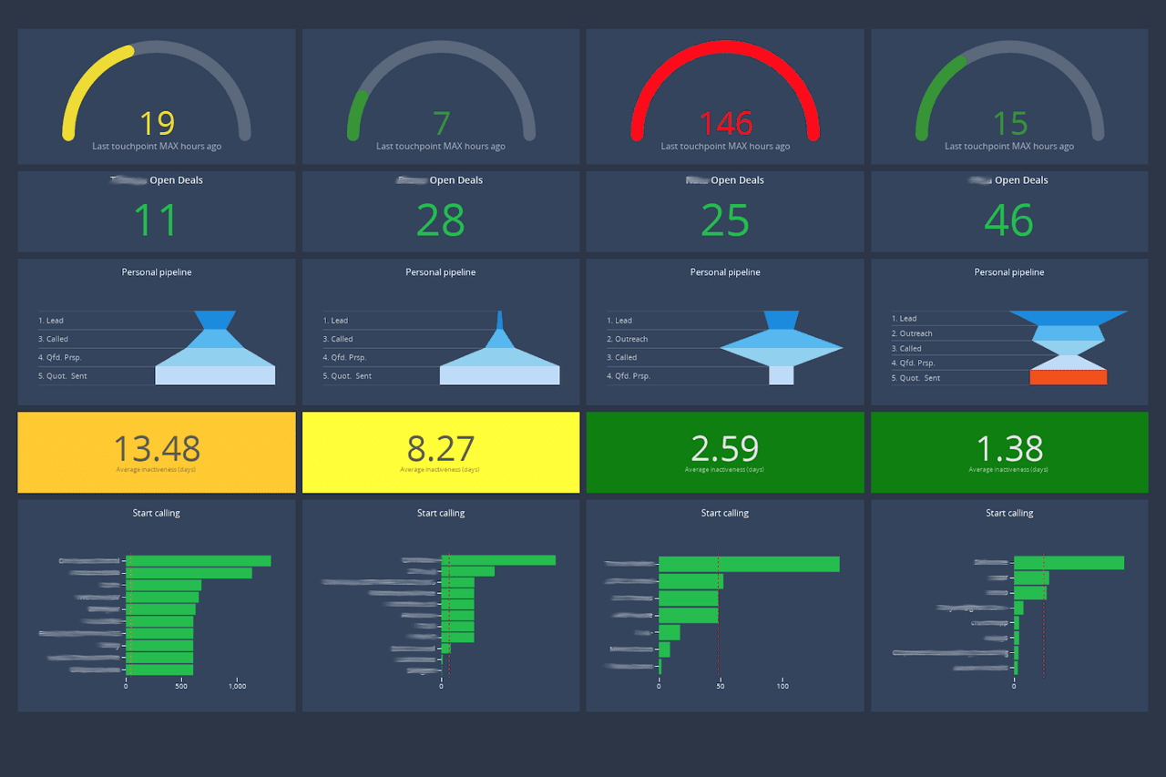Click the wide Outreach segment in third funnel
The image size is (1166, 777).
pyautogui.click(x=781, y=347)
